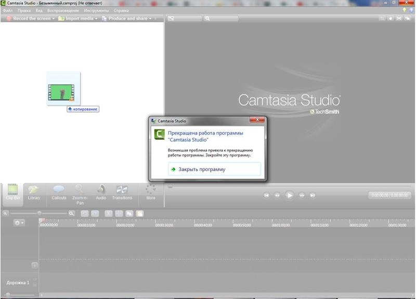Click the pan hand icon in preview toolbar
Viewport: 416px width, 299px height.
pyautogui.click(x=391, y=19)
